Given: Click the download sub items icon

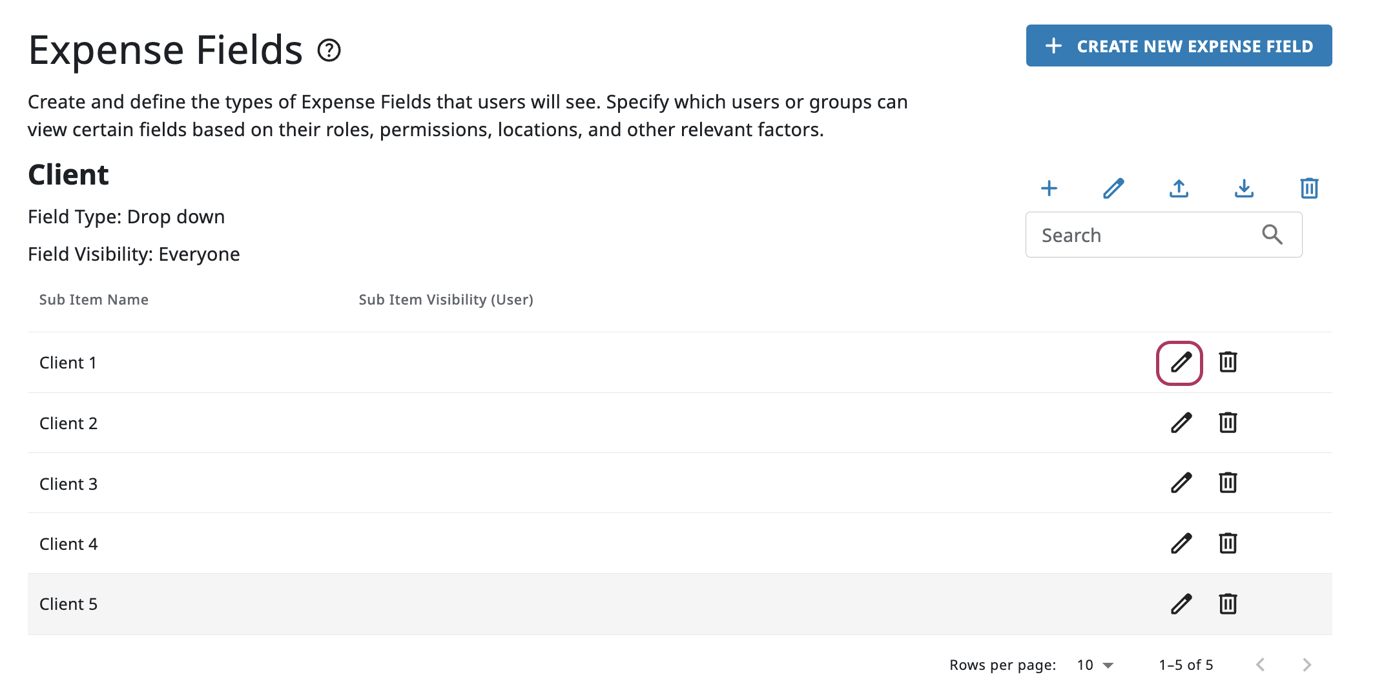Looking at the screenshot, I should (x=1244, y=188).
